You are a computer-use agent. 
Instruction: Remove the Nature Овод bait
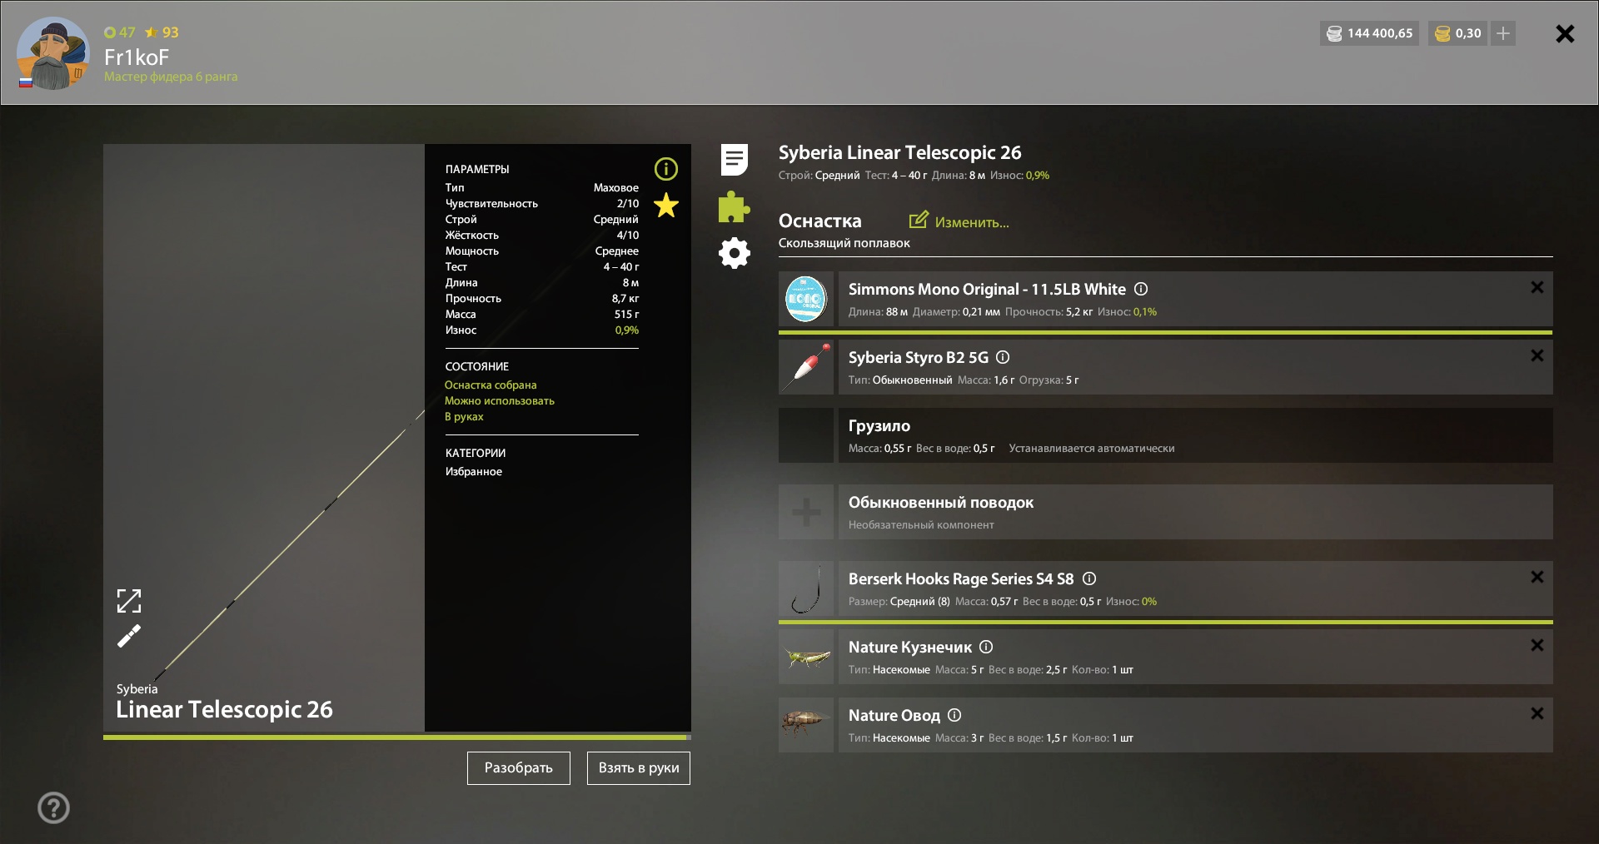tap(1537, 713)
